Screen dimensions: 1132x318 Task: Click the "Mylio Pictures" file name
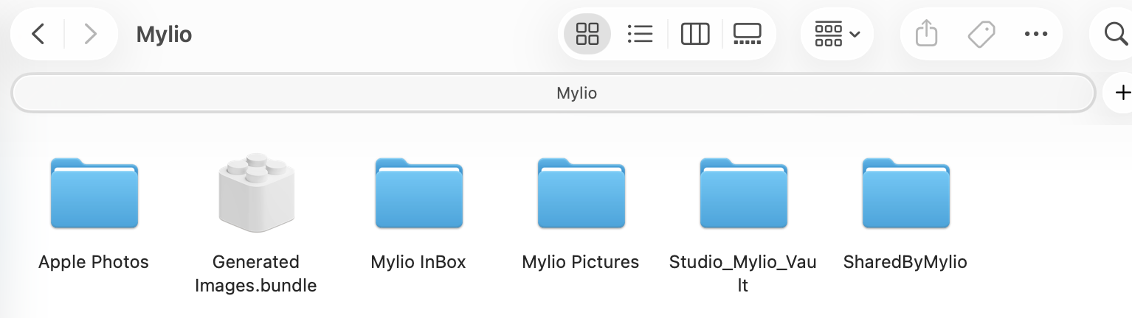[581, 262]
